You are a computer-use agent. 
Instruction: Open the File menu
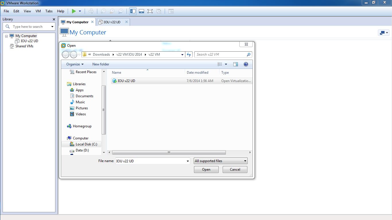tap(6, 11)
